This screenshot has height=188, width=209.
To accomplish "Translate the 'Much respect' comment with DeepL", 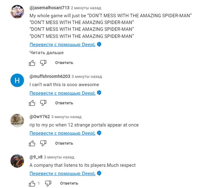I will tap(62, 174).
